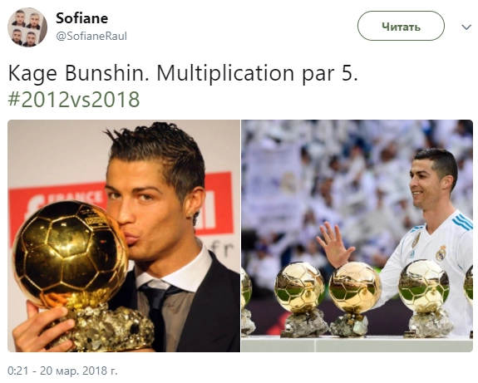Click the Читать follow button
The height and width of the screenshot is (383, 478).
click(x=401, y=27)
